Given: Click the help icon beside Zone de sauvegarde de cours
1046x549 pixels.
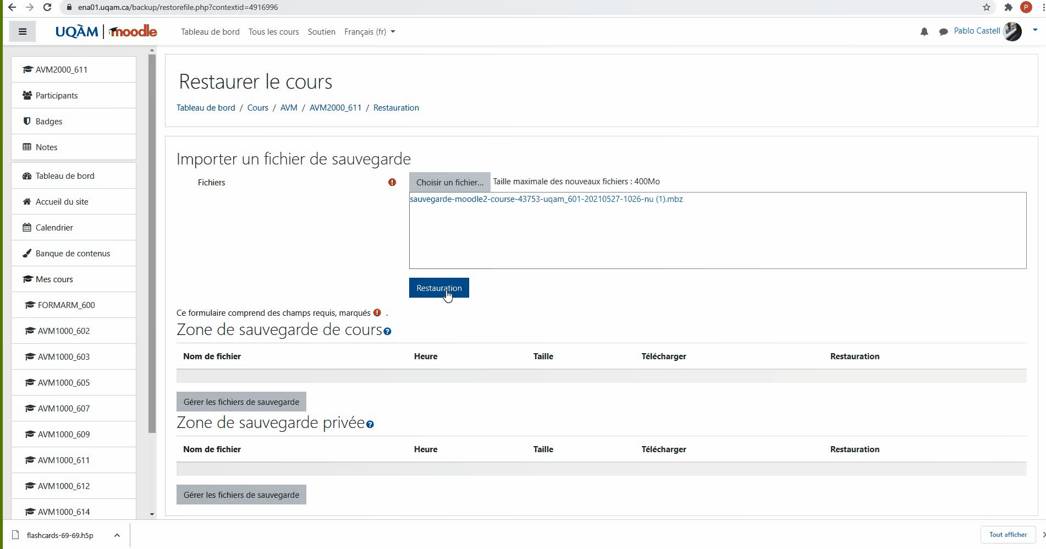Looking at the screenshot, I should 387,331.
